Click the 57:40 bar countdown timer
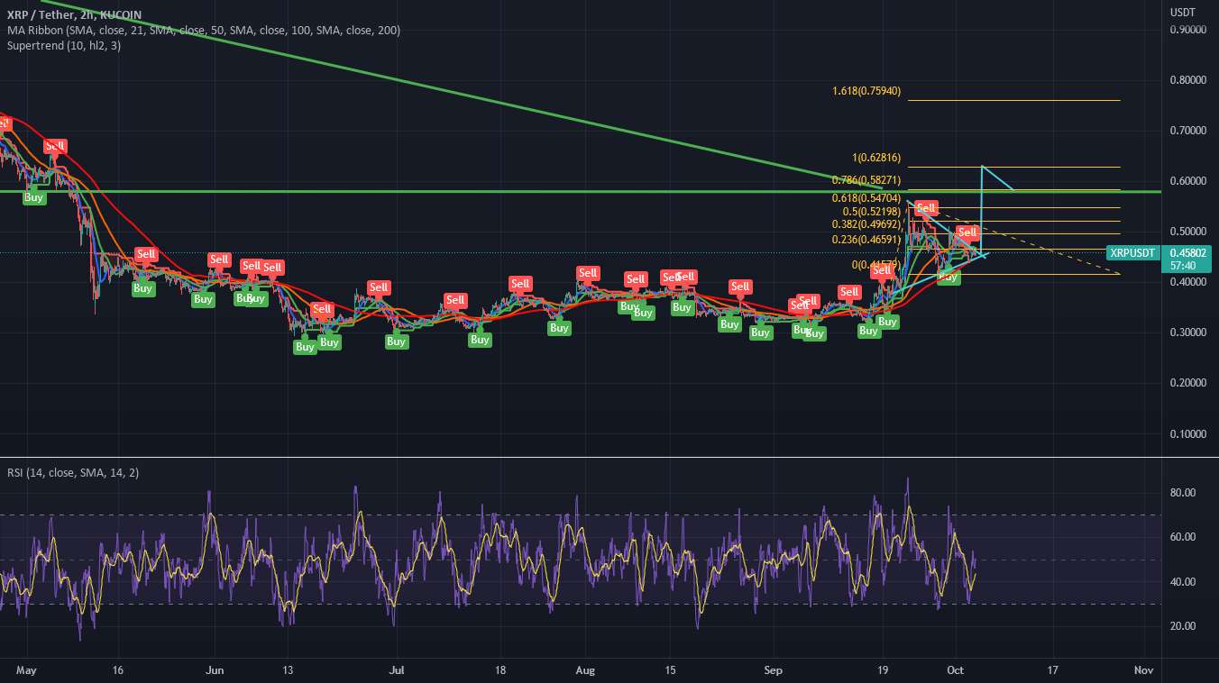This screenshot has width=1219, height=683. coord(1182,267)
